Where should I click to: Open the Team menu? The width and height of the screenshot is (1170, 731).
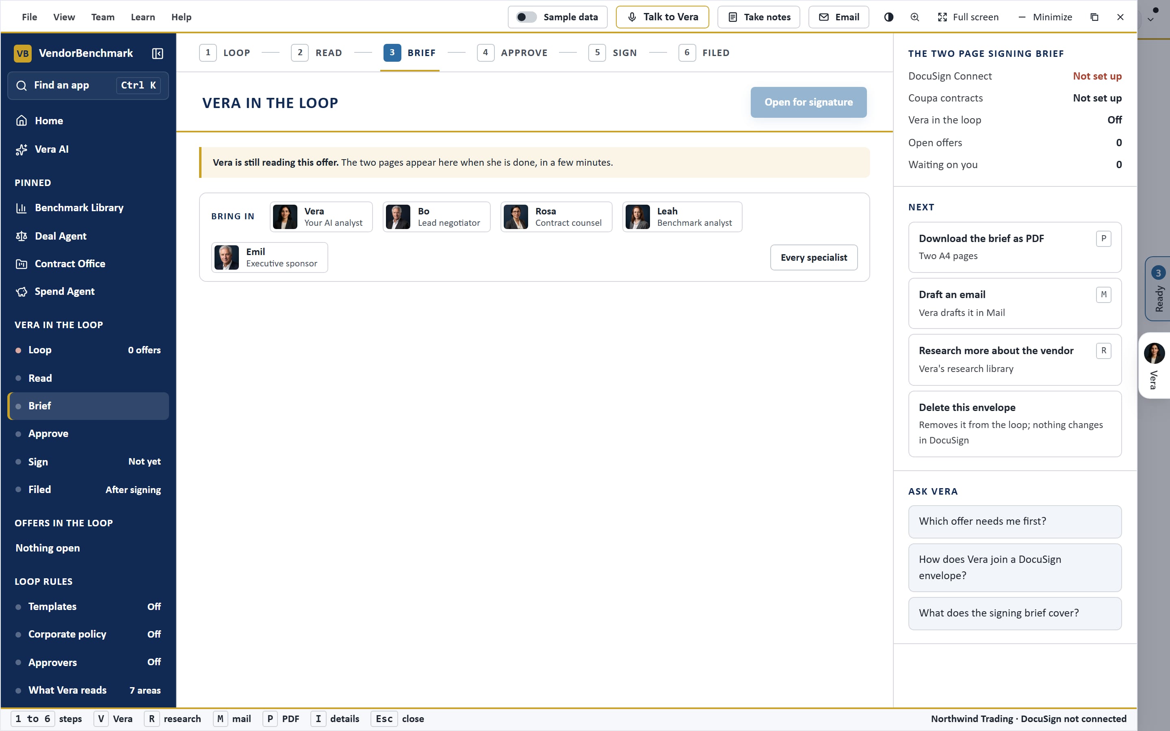[x=103, y=17]
